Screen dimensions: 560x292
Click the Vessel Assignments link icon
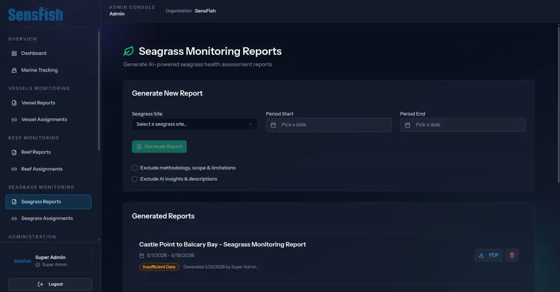(14, 120)
